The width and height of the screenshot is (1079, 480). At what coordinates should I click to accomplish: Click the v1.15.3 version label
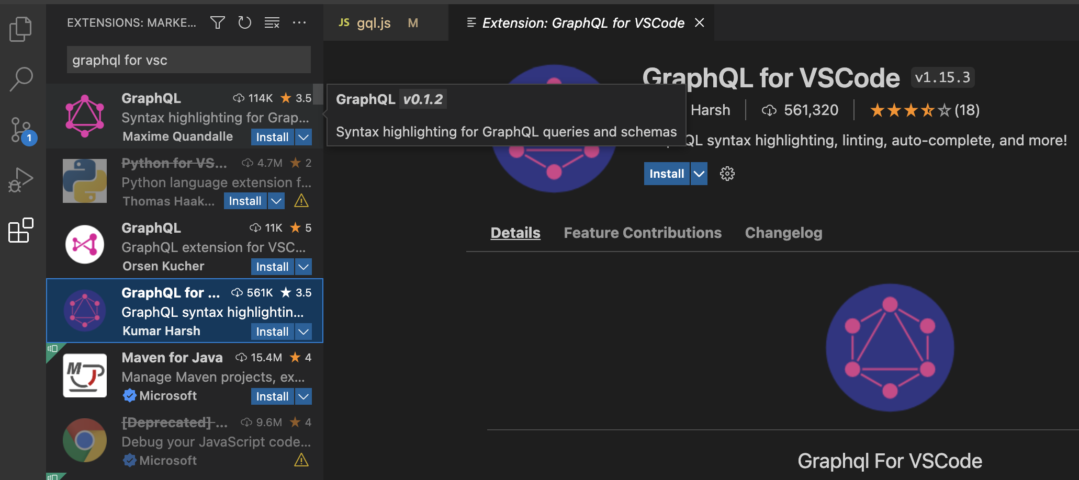942,77
